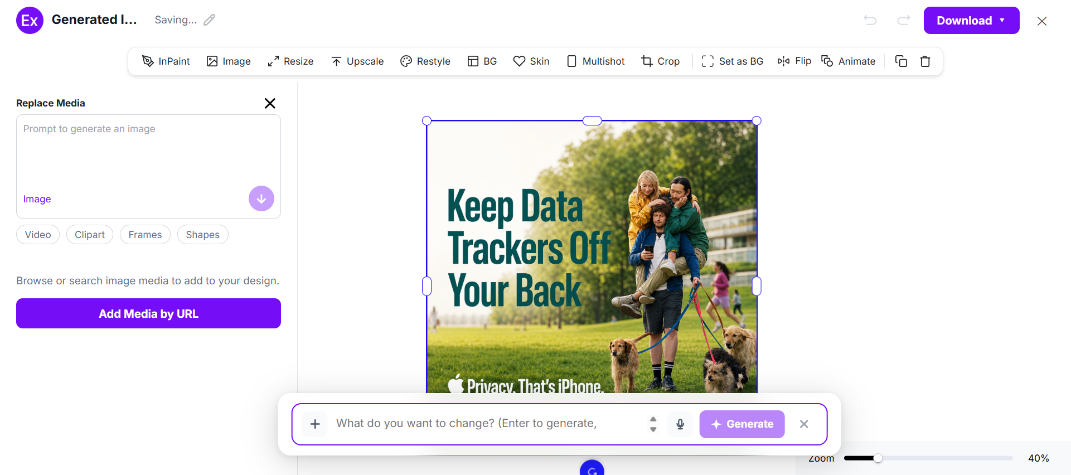Close the Replace Media panel

pyautogui.click(x=270, y=103)
